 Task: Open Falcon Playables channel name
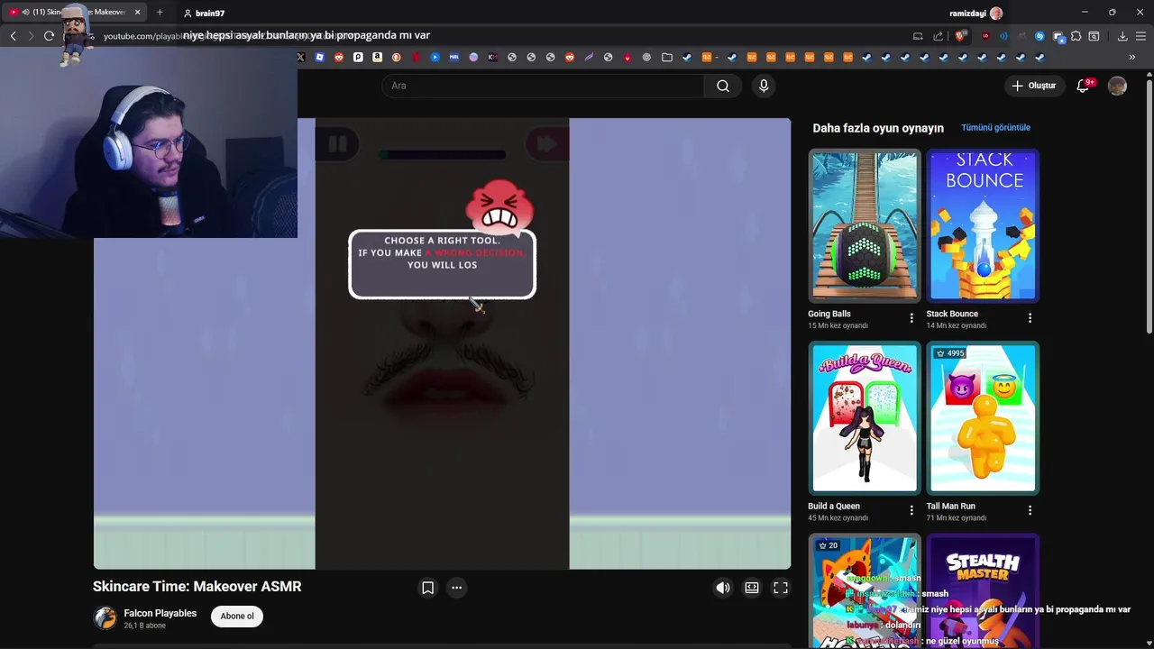[x=160, y=613]
